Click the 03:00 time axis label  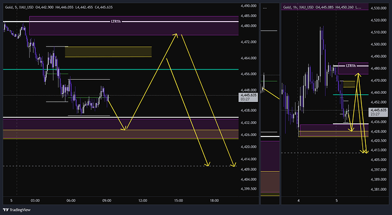[35, 200]
